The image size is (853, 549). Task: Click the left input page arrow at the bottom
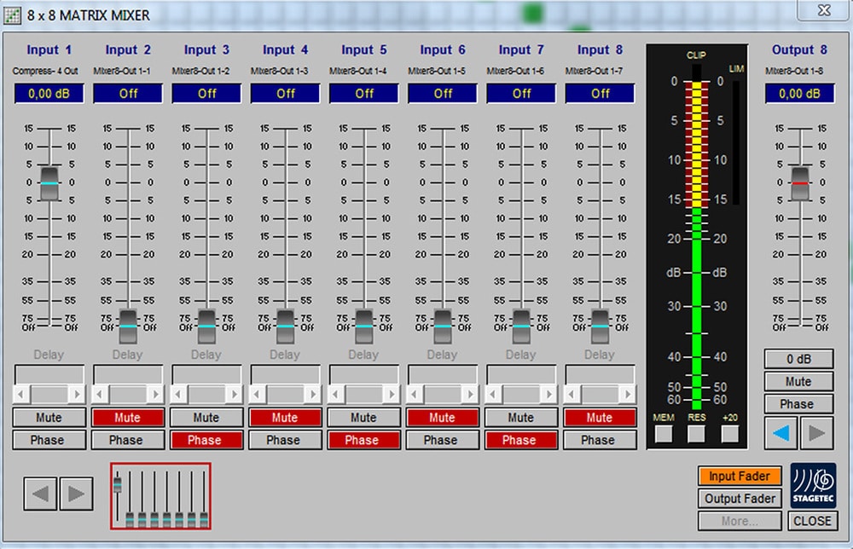42,494
